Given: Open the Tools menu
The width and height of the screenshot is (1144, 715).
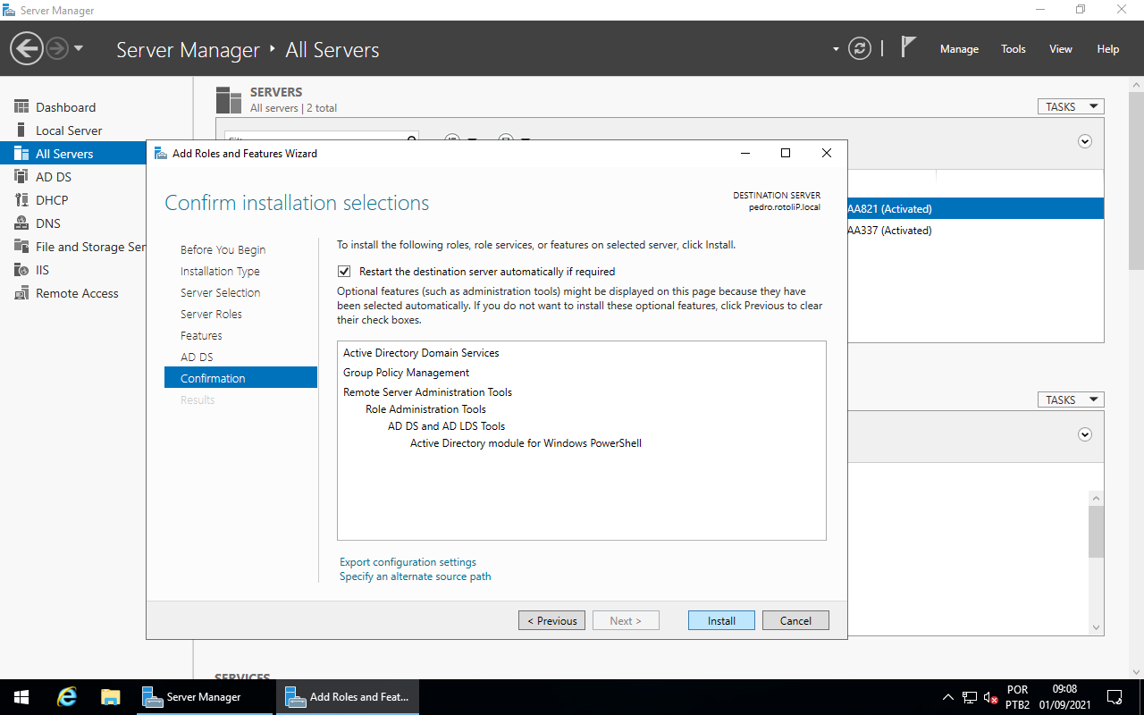Looking at the screenshot, I should click(1013, 49).
